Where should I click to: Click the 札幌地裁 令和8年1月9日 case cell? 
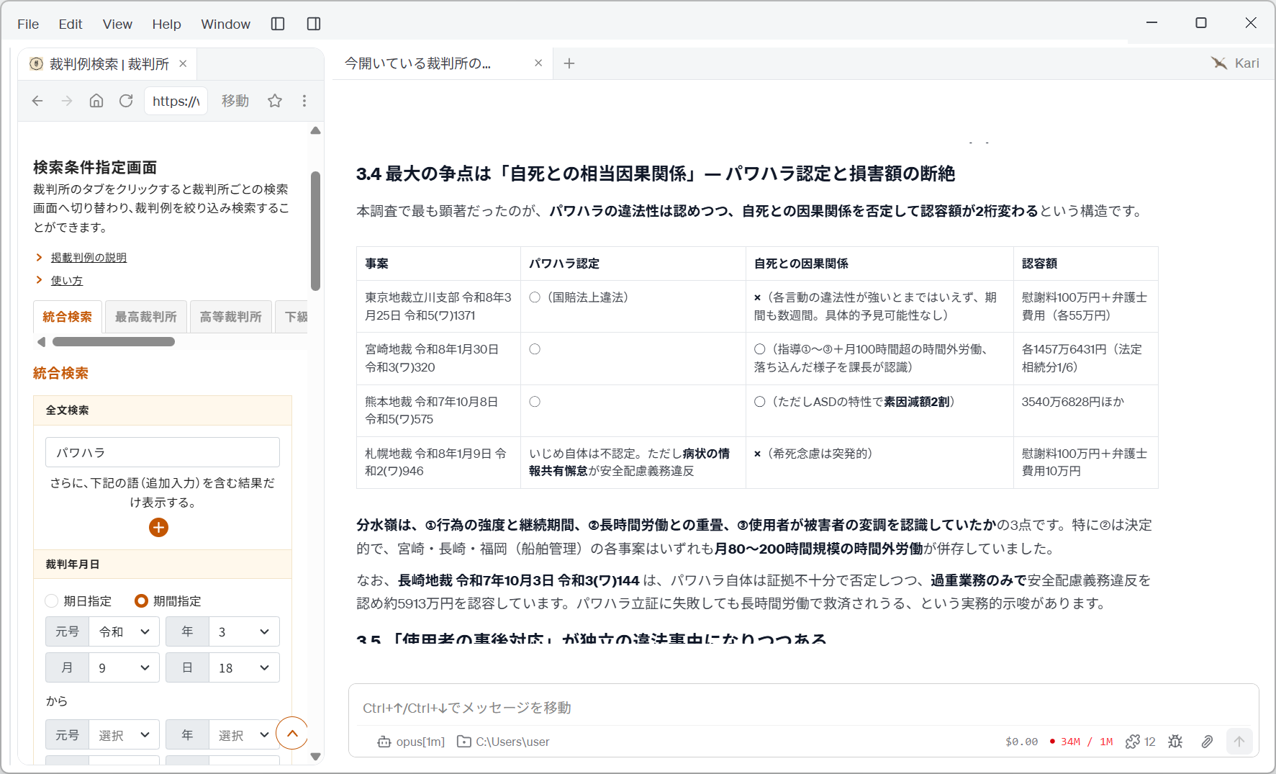[x=438, y=462]
